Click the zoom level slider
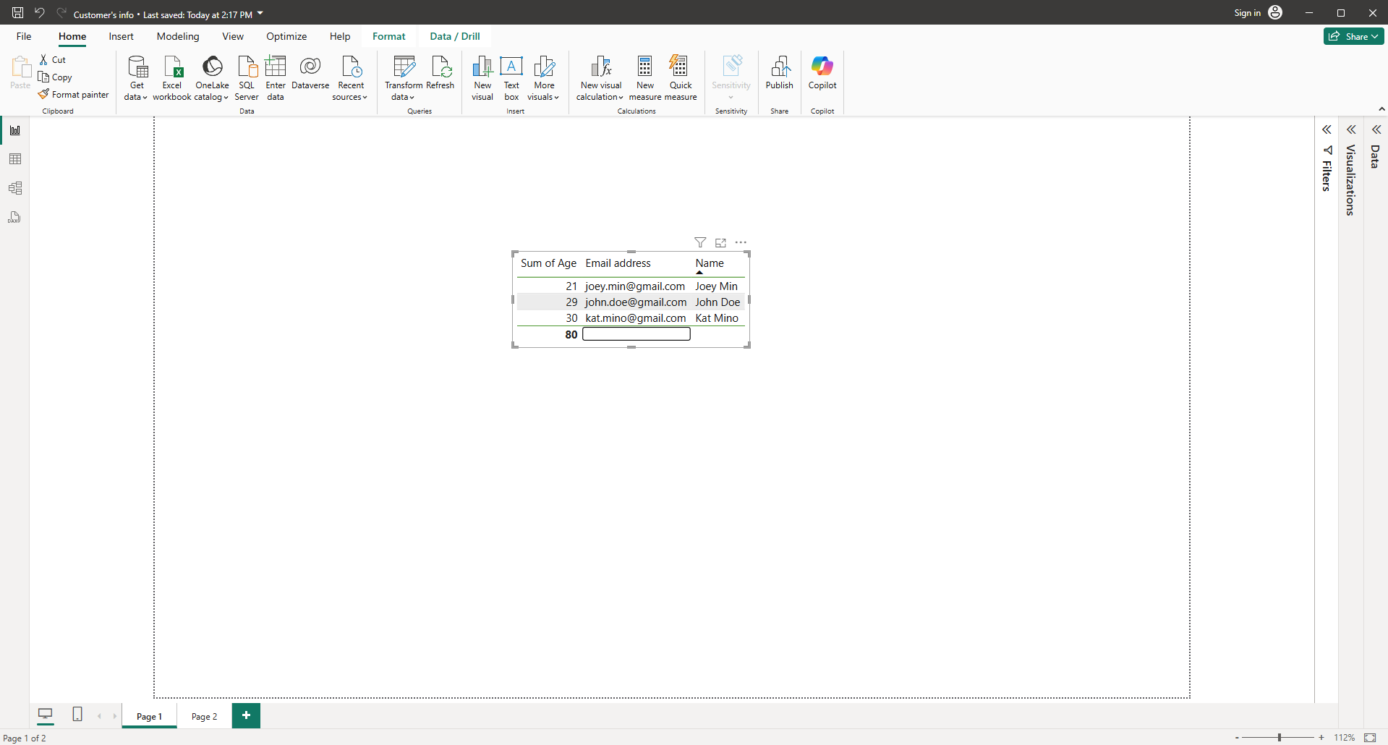The height and width of the screenshot is (745, 1388). pyautogui.click(x=1279, y=738)
